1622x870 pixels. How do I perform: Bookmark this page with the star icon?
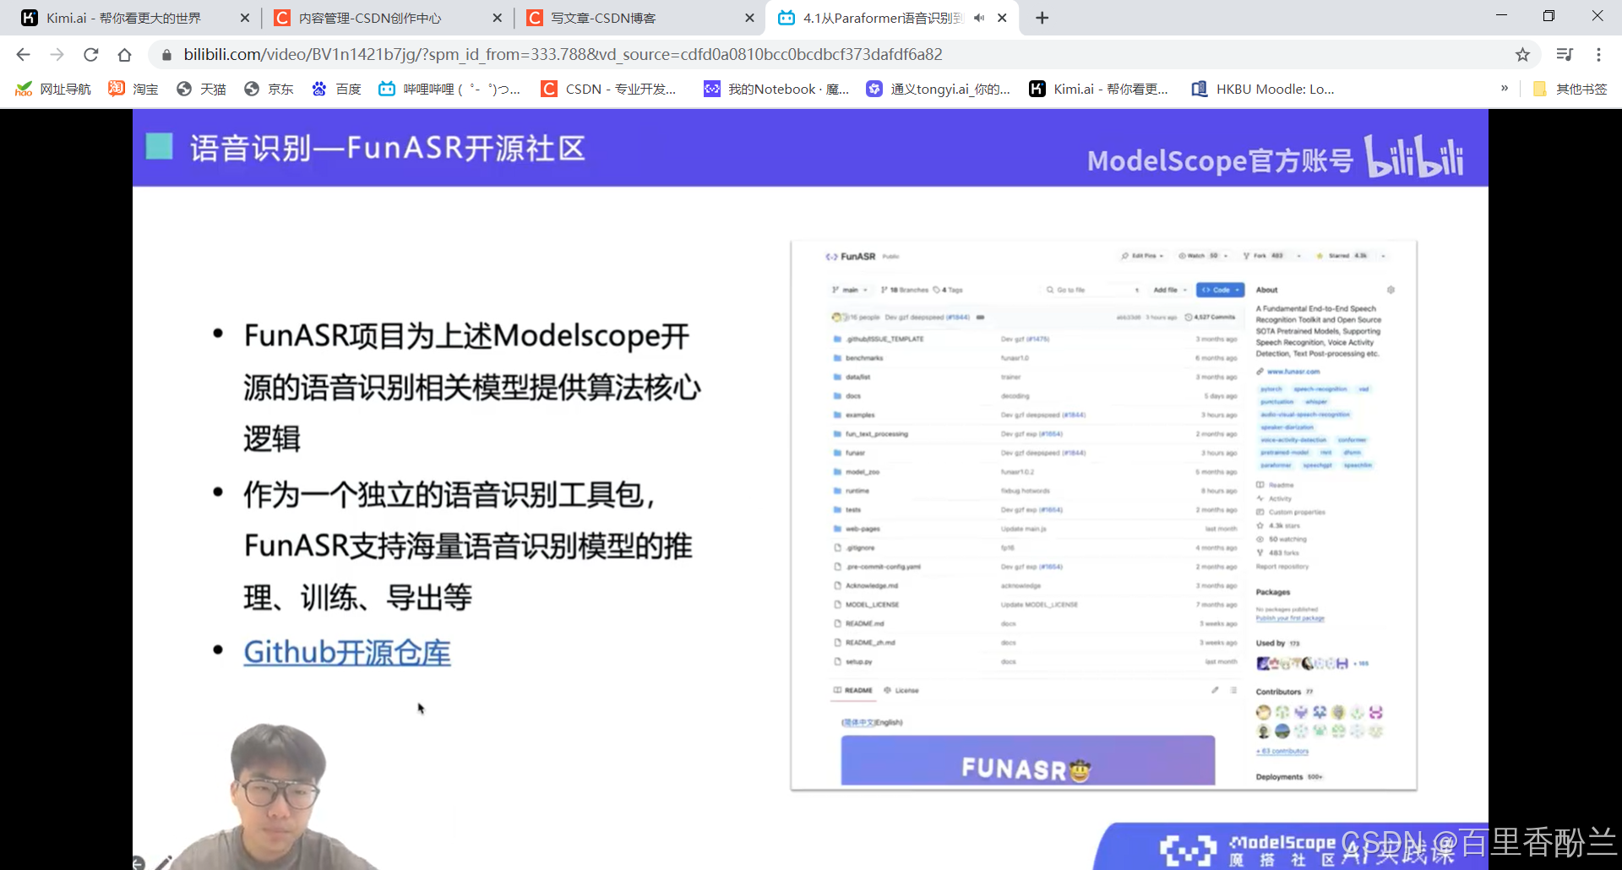pos(1522,55)
